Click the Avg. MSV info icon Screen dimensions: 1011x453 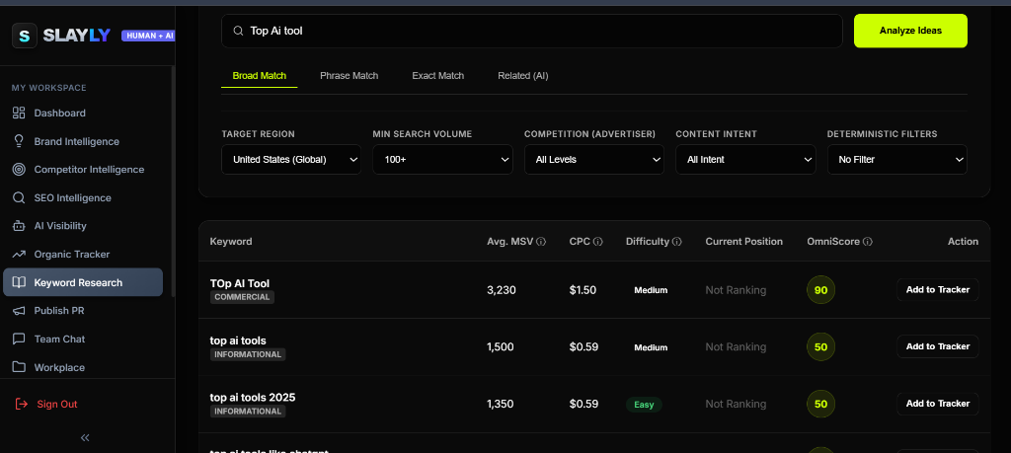[541, 242]
